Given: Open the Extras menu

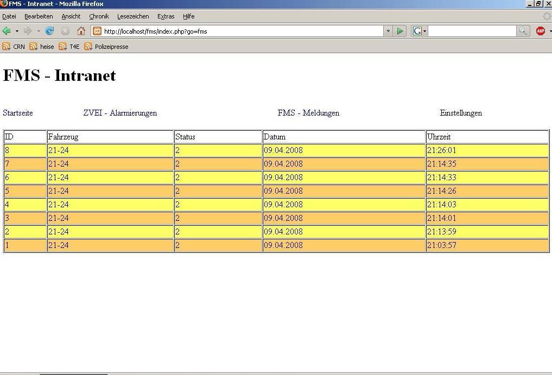Looking at the screenshot, I should point(166,16).
